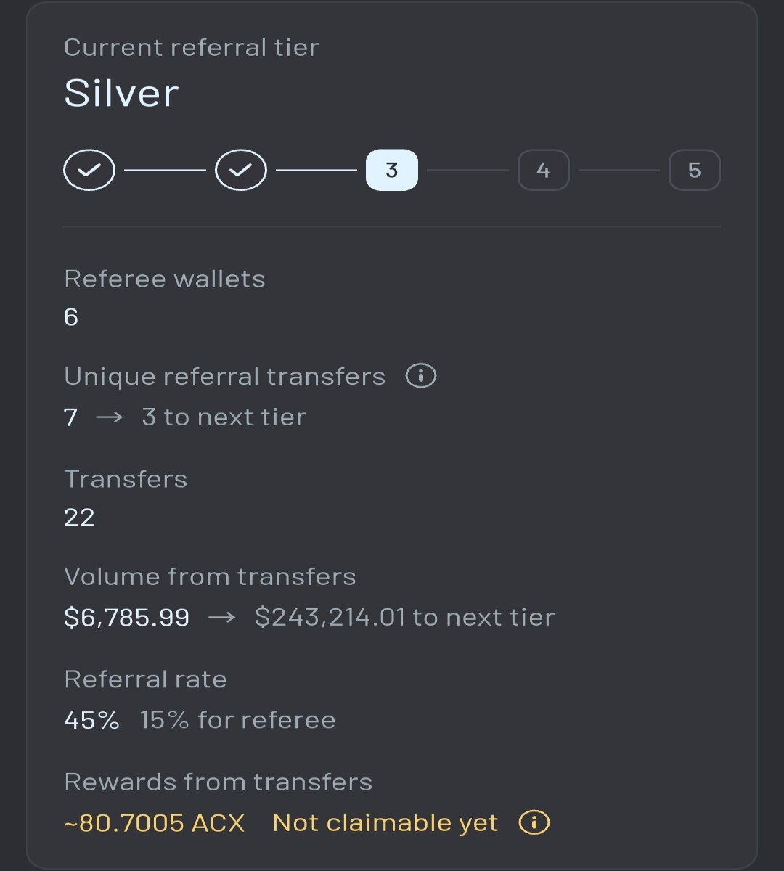This screenshot has height=871, width=784.
Task: Click the 3 to next tier text
Action: [x=224, y=417]
